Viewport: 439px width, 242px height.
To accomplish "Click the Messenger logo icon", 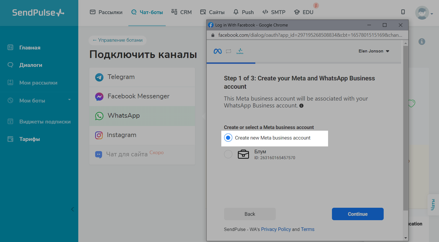I will [99, 96].
